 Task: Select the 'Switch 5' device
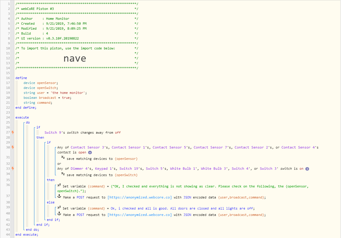point(154,169)
